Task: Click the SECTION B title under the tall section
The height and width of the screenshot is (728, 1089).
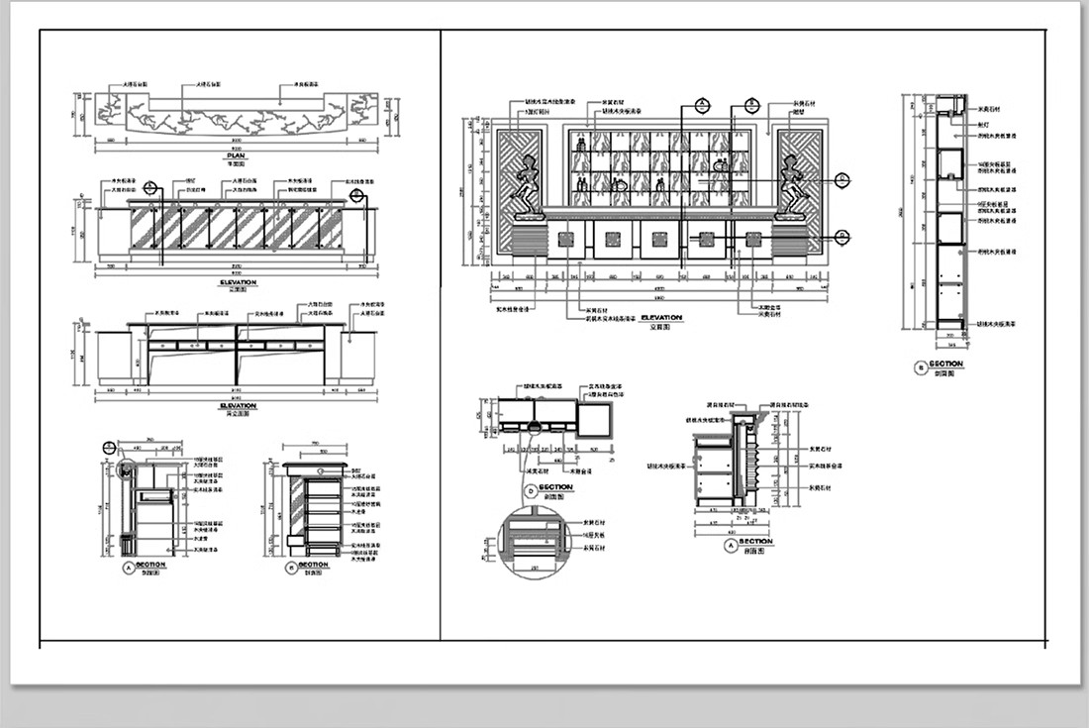Action: (x=945, y=364)
